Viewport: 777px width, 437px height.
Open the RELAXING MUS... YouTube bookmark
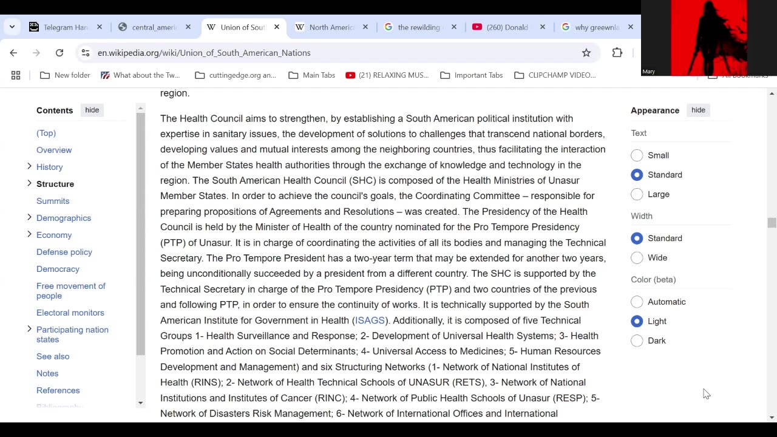coord(387,75)
